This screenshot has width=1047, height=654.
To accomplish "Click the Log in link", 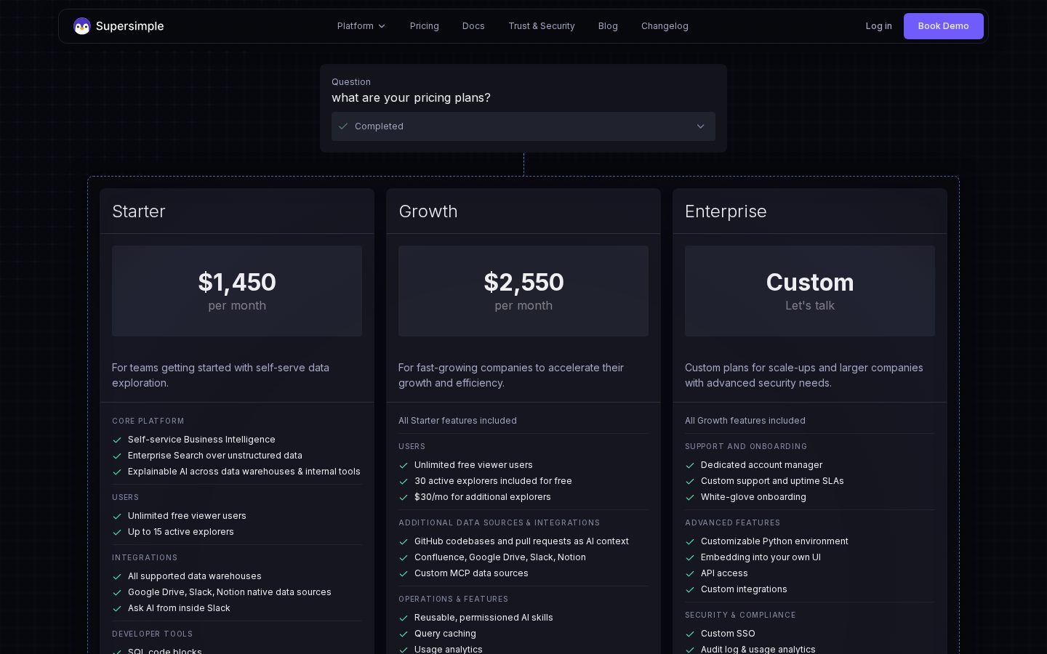I will tap(878, 26).
